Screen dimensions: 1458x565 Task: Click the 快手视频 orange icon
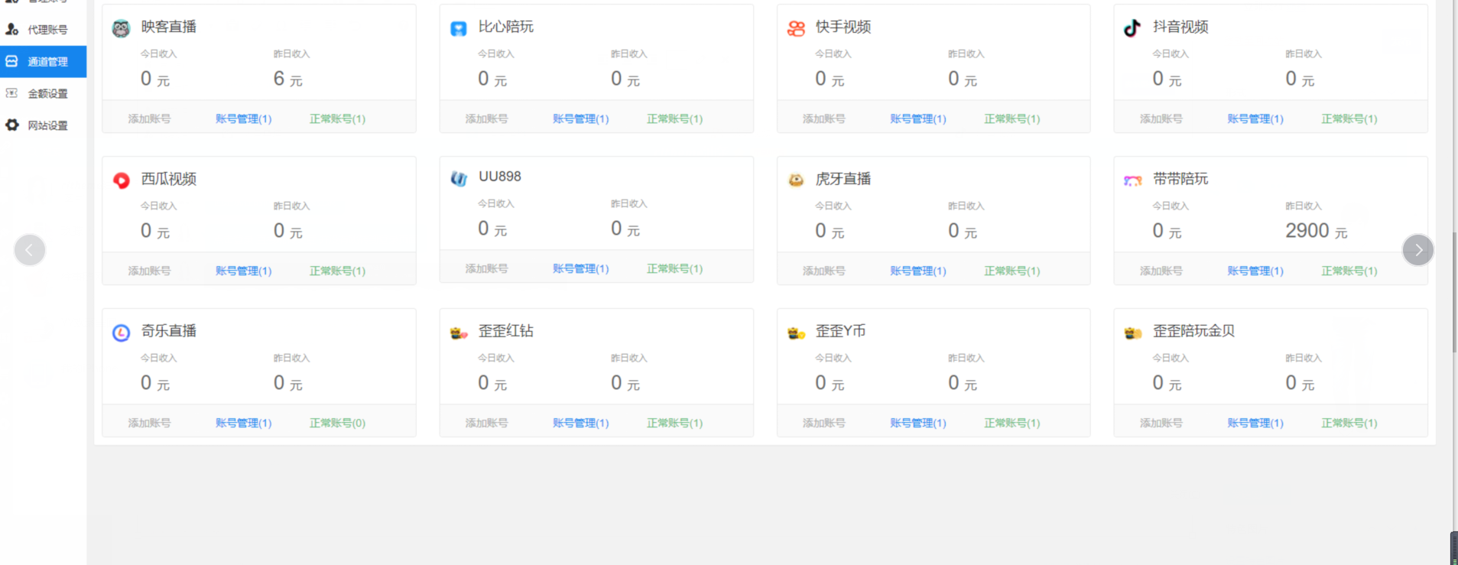(x=796, y=28)
